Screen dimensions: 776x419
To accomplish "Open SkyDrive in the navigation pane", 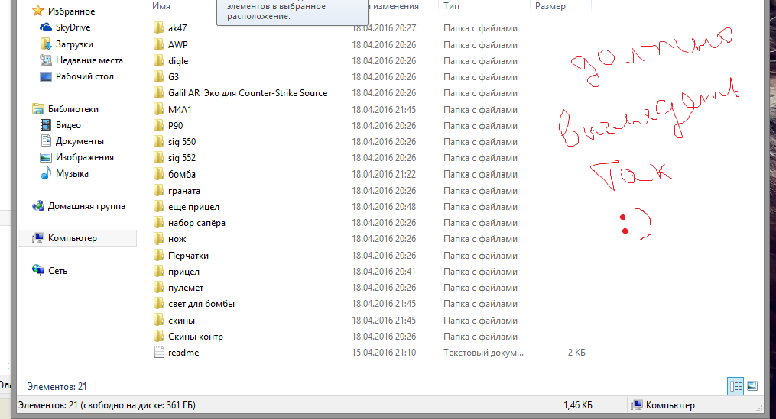I will coord(73,27).
